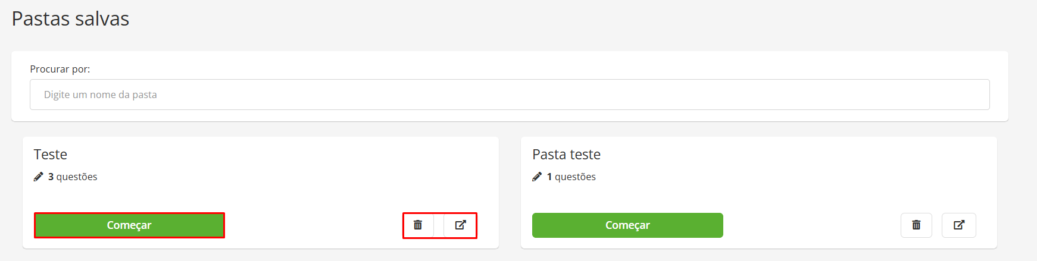This screenshot has height=261, width=1037.
Task: Open Teste folder via external link icon
Action: [x=460, y=225]
